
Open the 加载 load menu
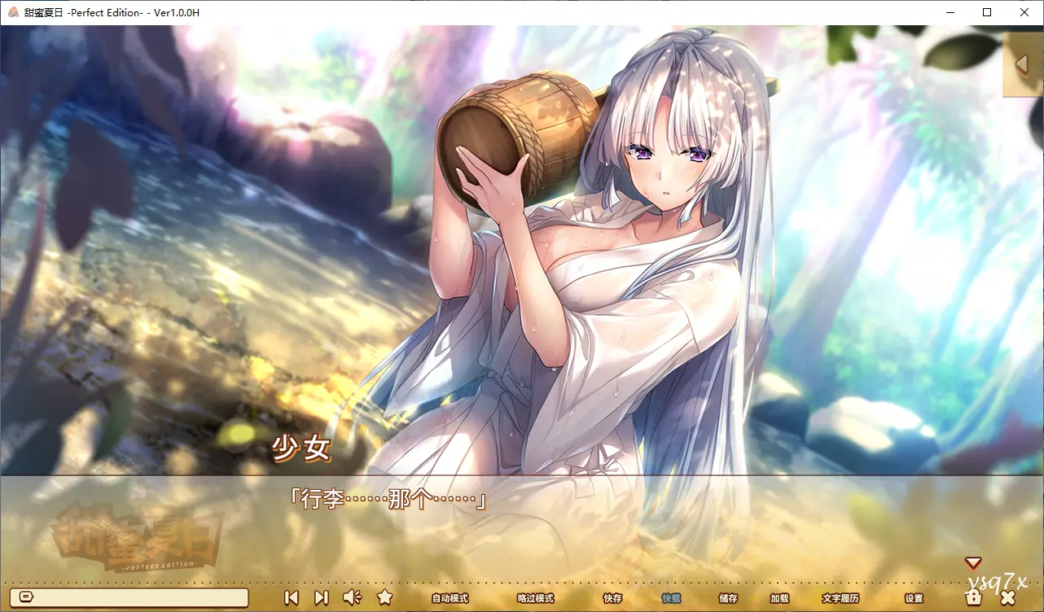pos(779,598)
